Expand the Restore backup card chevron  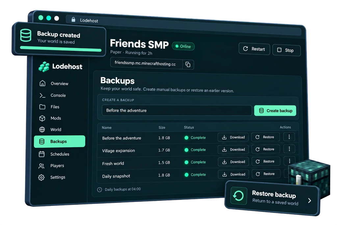coord(309,201)
